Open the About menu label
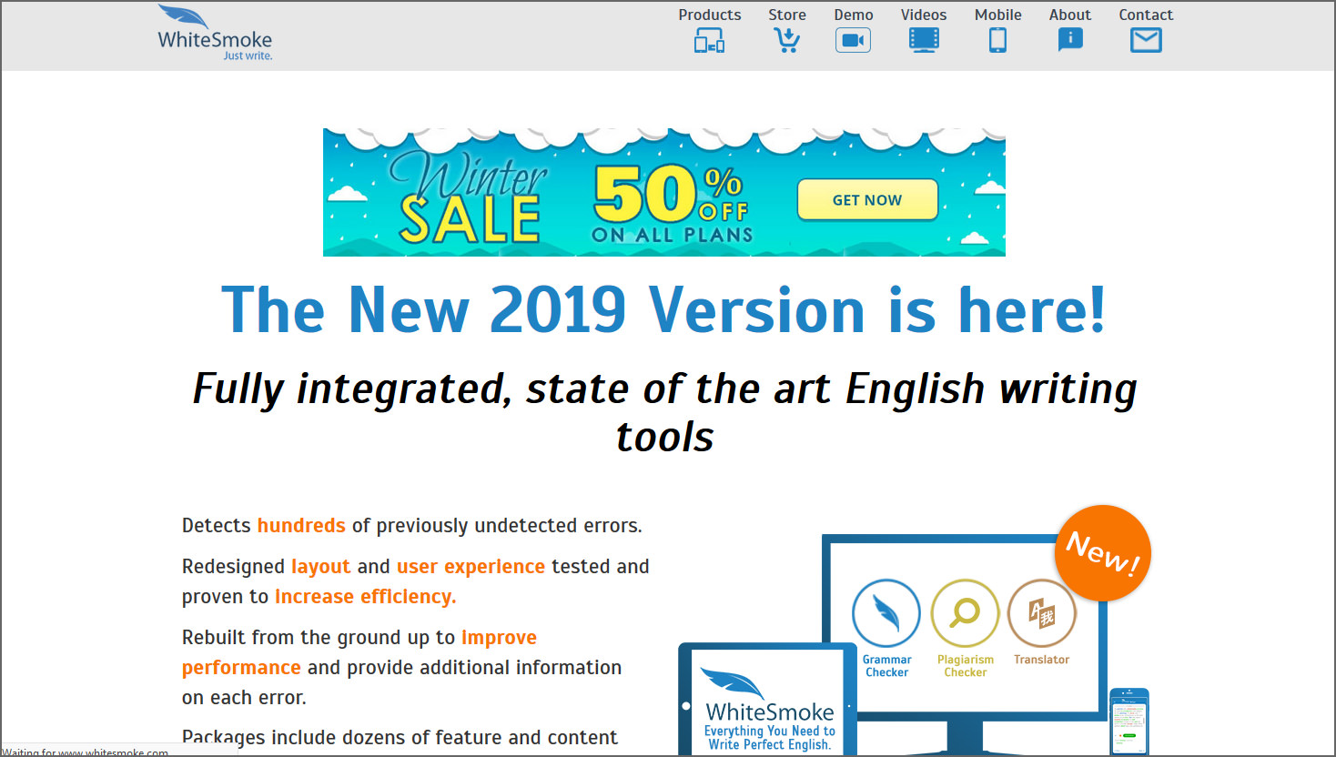Screen dimensions: 1336x757 coord(1070,15)
